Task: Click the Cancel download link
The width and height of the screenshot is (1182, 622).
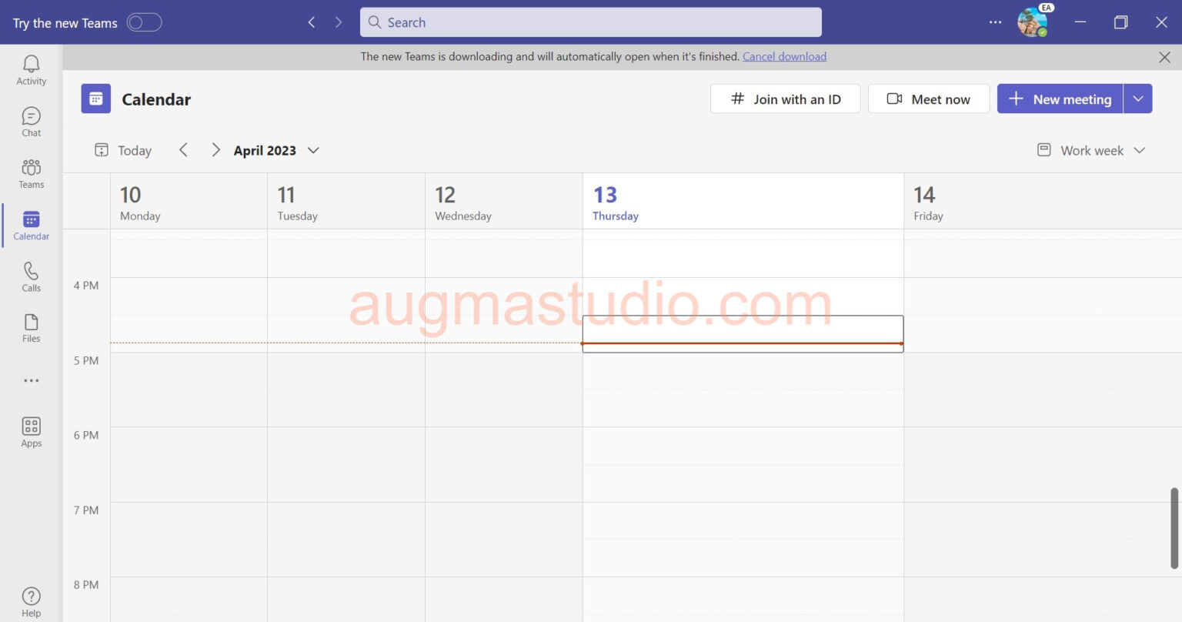Action: pos(784,56)
